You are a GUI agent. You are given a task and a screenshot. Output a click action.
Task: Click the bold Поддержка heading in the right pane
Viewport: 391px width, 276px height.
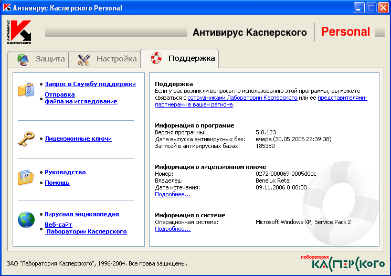coord(174,84)
